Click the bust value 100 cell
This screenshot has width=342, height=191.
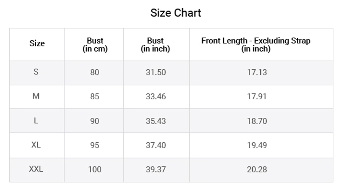[x=95, y=169]
